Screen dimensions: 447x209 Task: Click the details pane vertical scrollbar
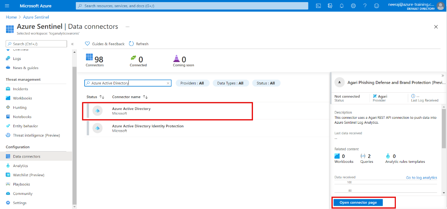444,128
